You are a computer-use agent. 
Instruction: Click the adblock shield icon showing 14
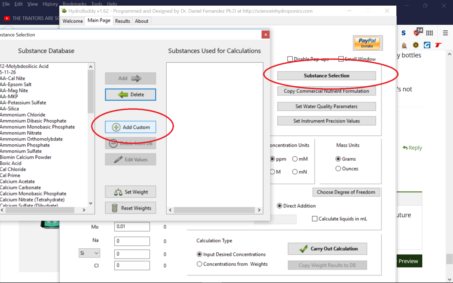[418, 32]
